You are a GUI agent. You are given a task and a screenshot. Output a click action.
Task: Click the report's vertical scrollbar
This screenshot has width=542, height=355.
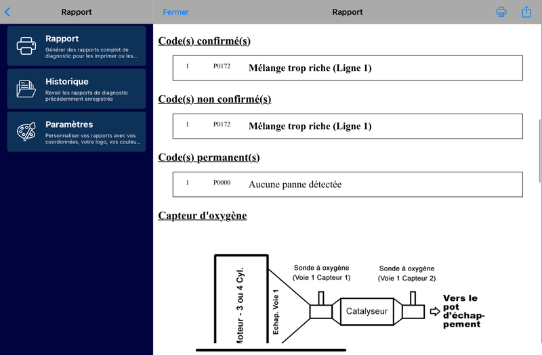pos(539,151)
